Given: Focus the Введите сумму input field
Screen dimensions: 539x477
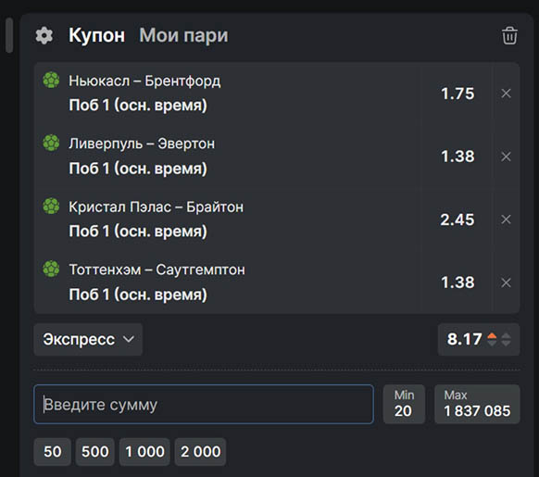Looking at the screenshot, I should 204,404.
